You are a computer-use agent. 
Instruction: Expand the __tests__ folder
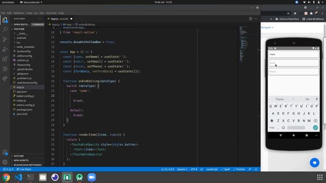pos(22,34)
